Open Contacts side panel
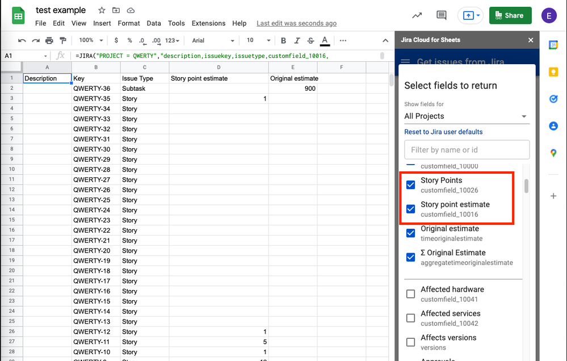This screenshot has width=567, height=361. point(553,126)
